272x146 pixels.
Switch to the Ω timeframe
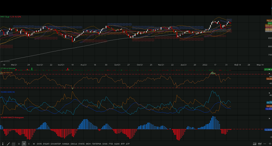(19, 144)
